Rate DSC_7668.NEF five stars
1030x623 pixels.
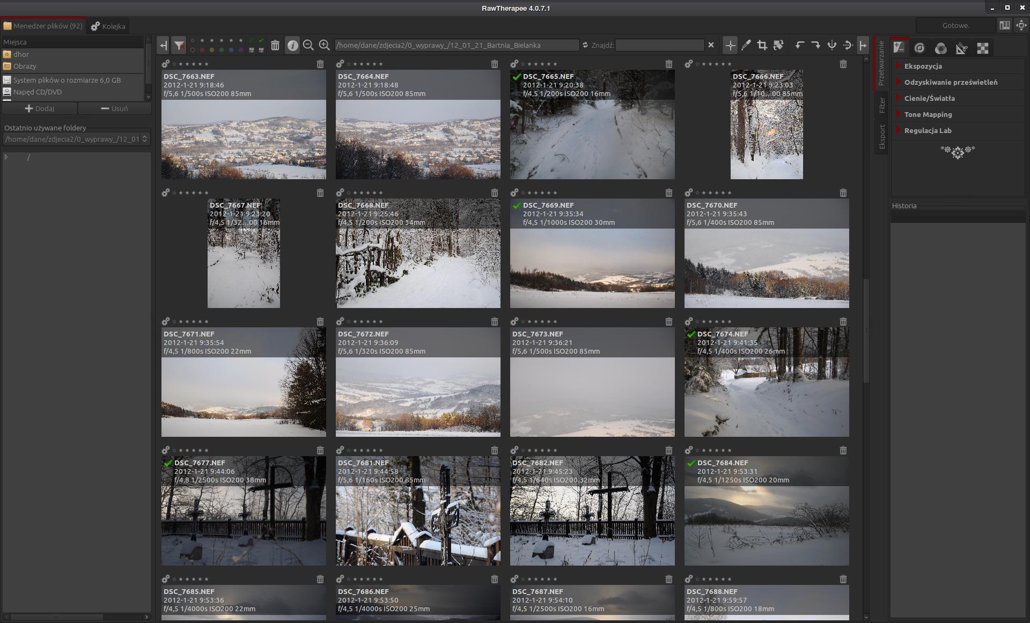pyautogui.click(x=381, y=193)
